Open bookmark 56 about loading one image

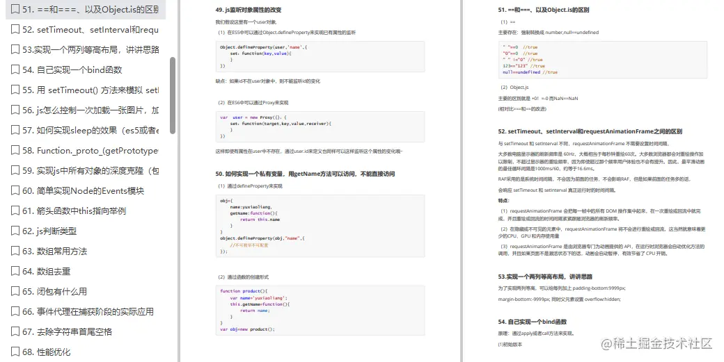pos(90,110)
